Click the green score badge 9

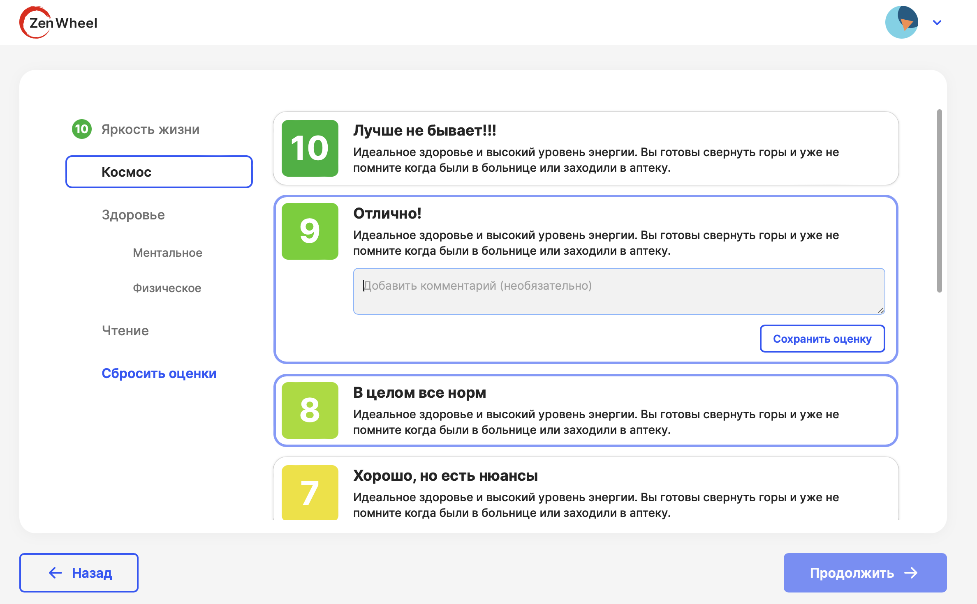(310, 231)
